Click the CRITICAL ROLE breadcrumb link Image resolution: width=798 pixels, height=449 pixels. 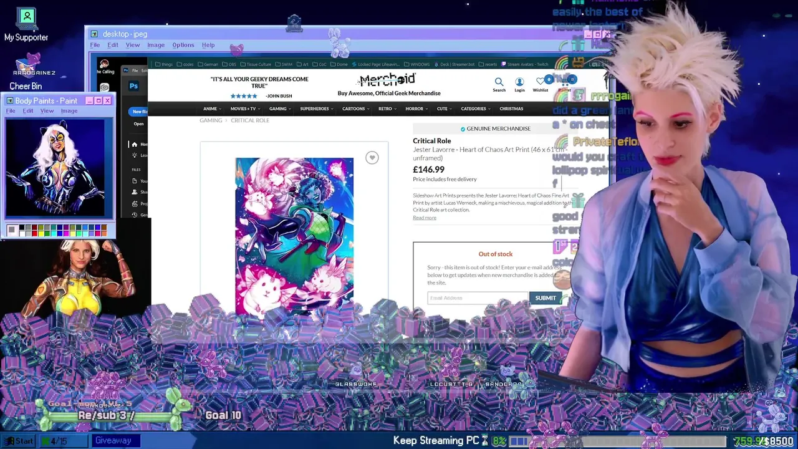pyautogui.click(x=250, y=120)
